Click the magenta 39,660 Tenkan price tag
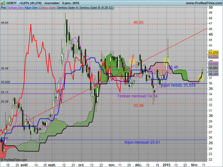The height and width of the screenshot is (167, 223). pyautogui.click(x=213, y=63)
